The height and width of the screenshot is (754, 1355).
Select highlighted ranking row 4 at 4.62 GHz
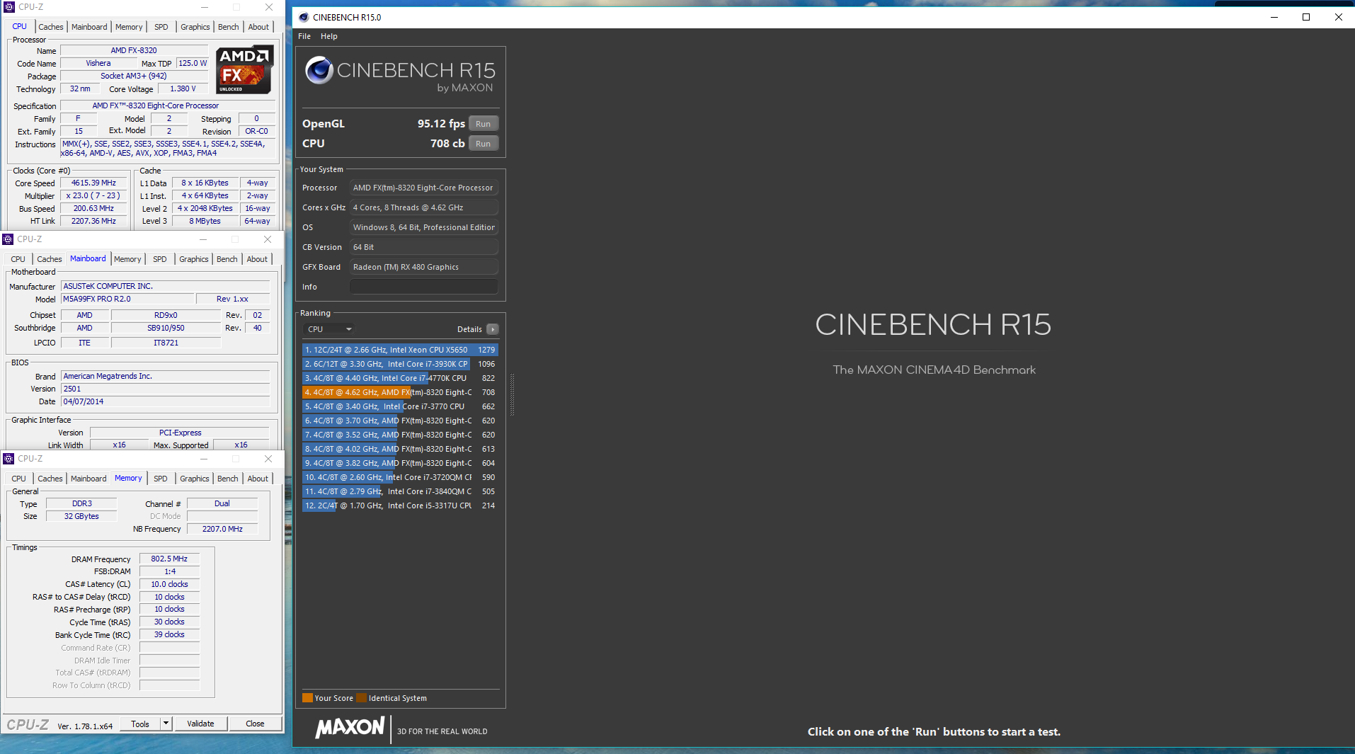pos(400,392)
